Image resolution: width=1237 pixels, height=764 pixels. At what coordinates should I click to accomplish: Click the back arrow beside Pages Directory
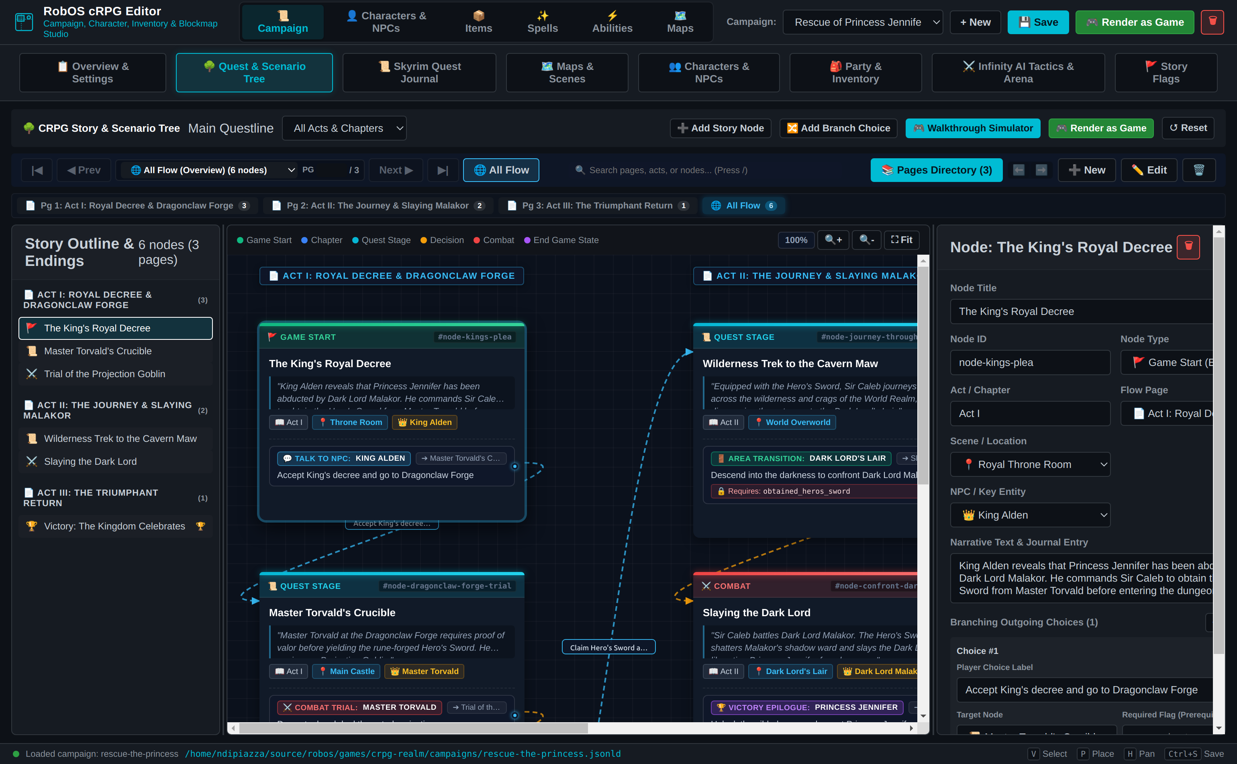1019,170
